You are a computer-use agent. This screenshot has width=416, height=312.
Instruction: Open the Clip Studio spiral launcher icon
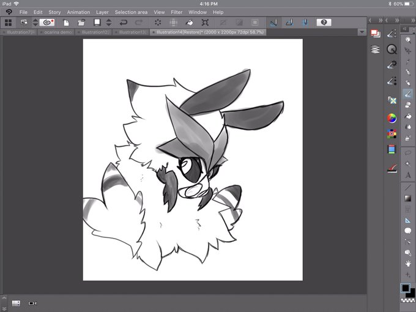(x=47, y=22)
